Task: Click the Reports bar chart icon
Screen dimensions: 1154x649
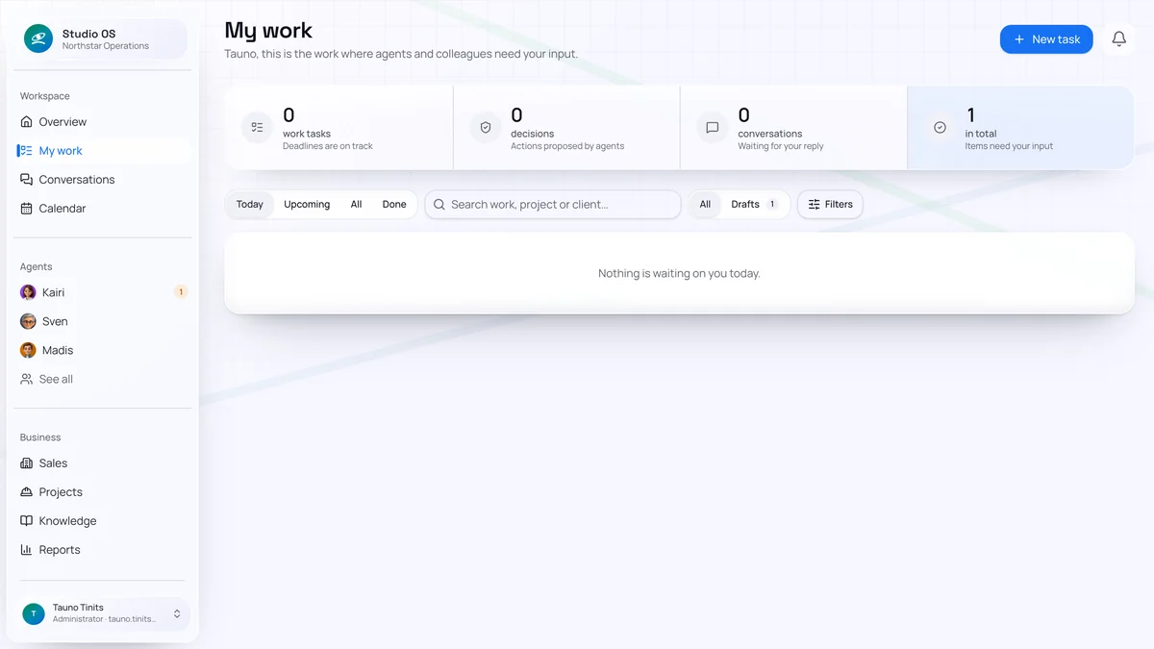Action: point(27,550)
